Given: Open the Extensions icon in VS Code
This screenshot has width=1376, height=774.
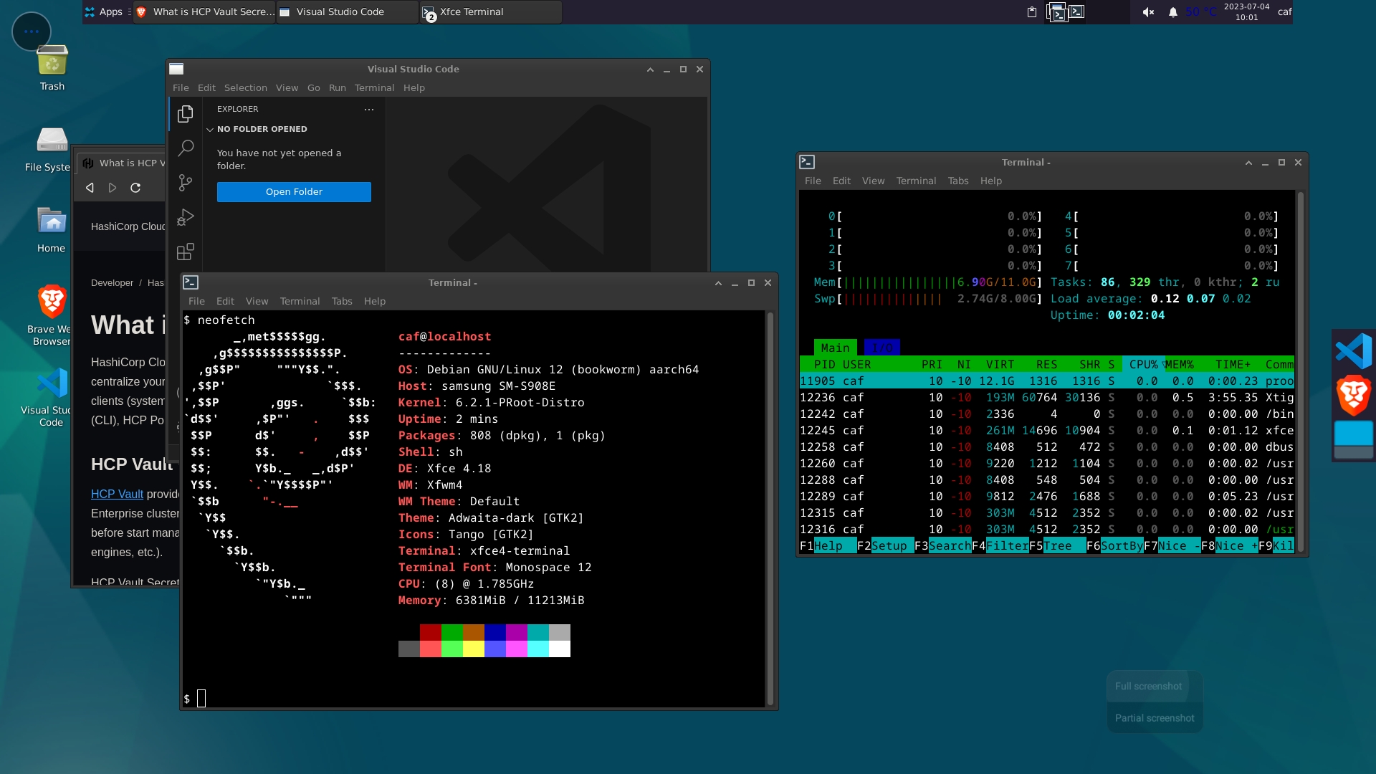Looking at the screenshot, I should (186, 252).
